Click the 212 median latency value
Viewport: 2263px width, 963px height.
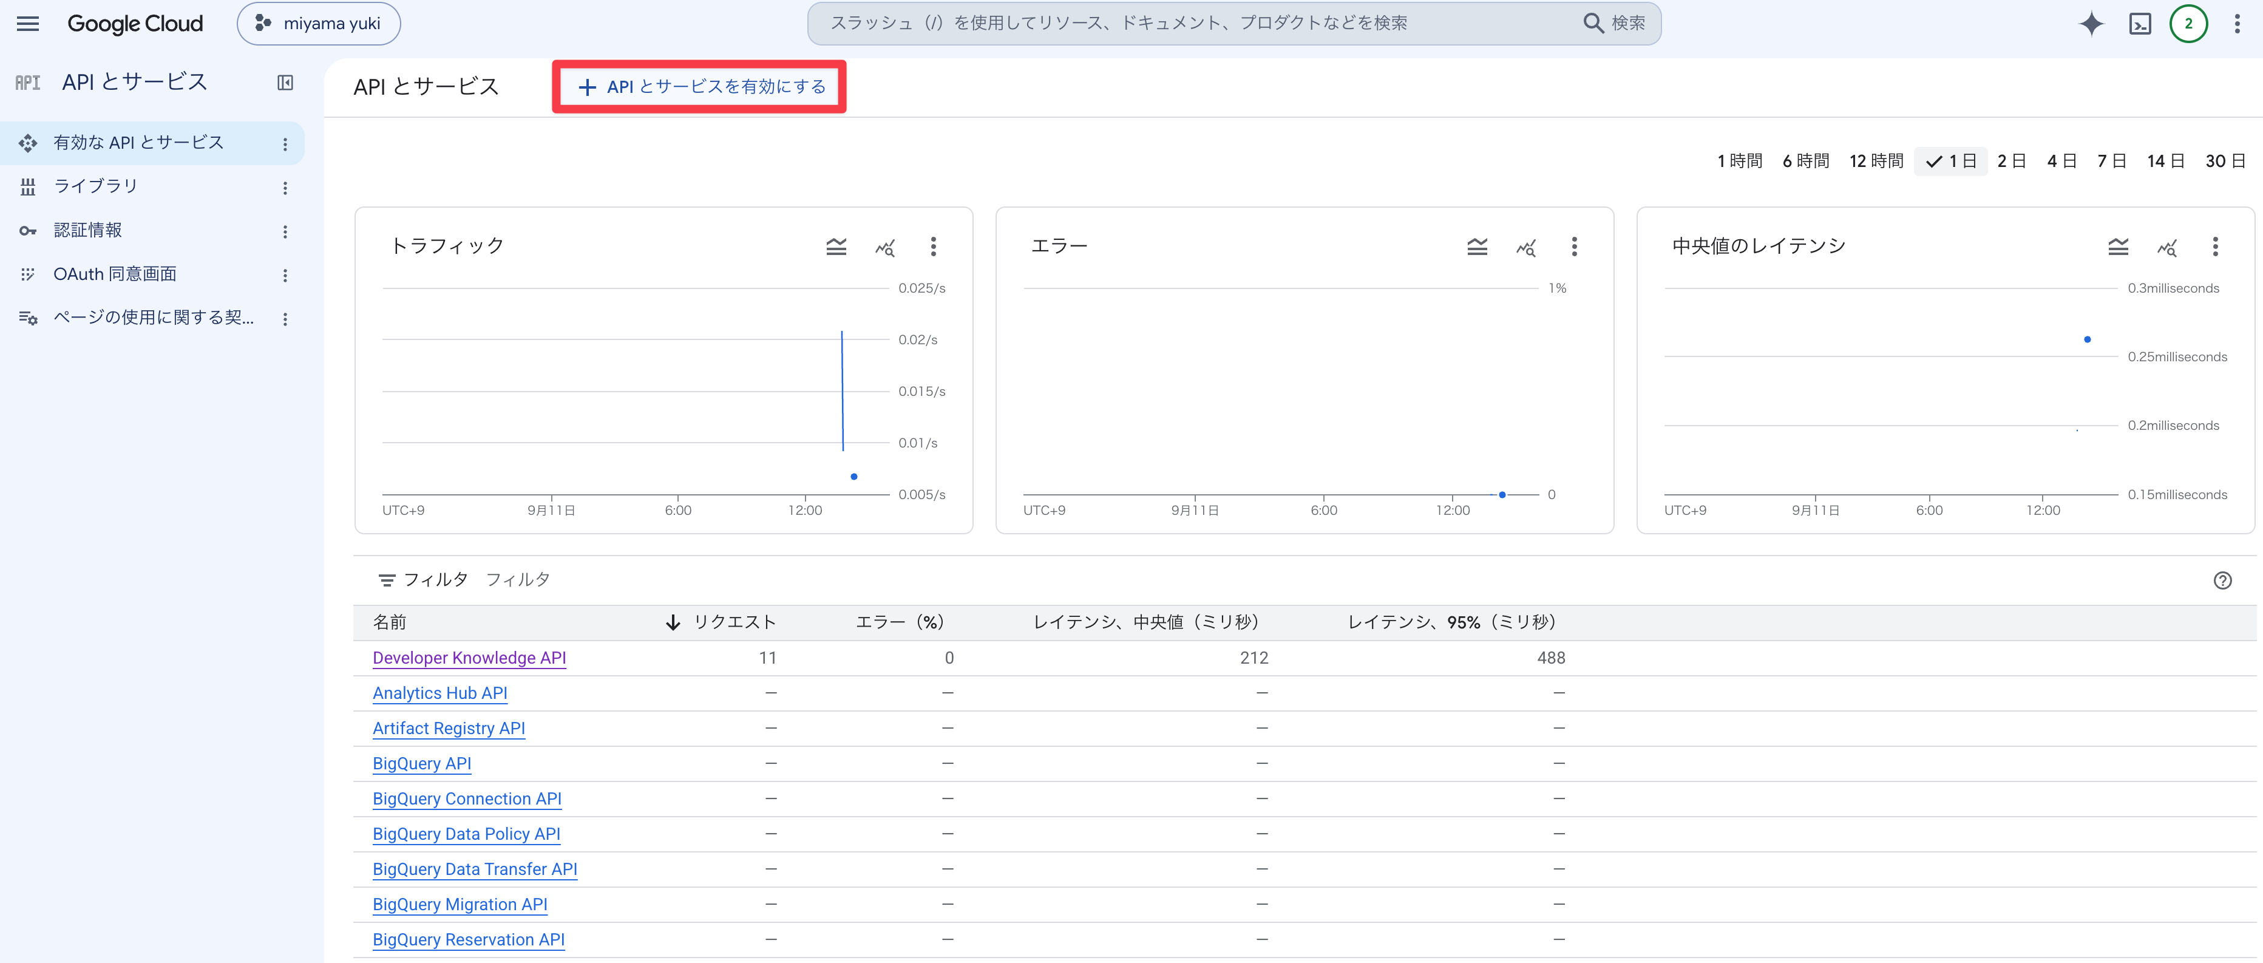click(x=1254, y=658)
